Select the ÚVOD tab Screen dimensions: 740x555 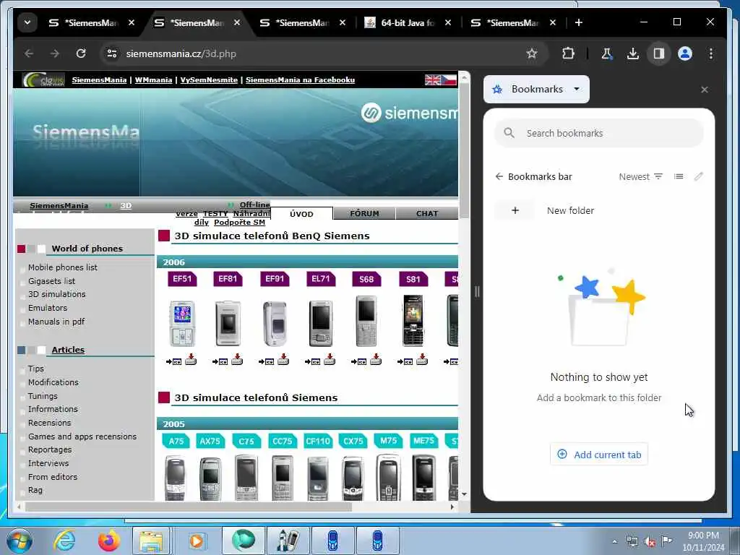click(301, 214)
